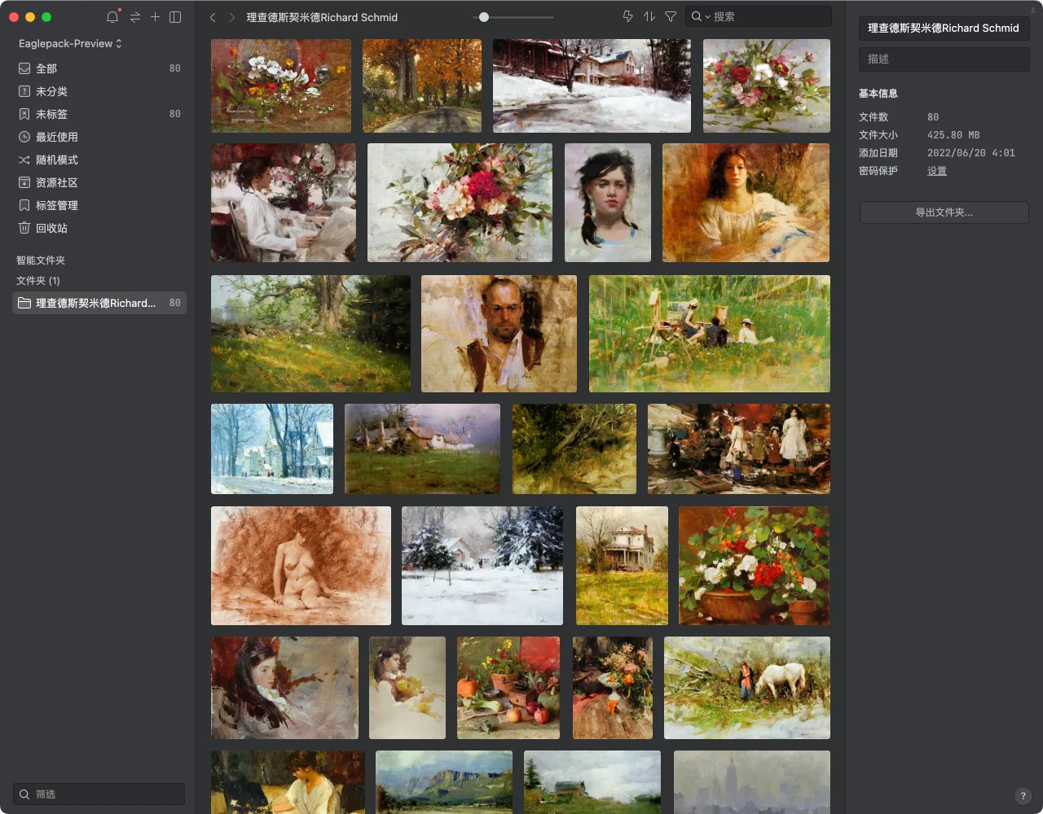Select the girl with braids portrait
The width and height of the screenshot is (1043, 814).
(x=608, y=203)
